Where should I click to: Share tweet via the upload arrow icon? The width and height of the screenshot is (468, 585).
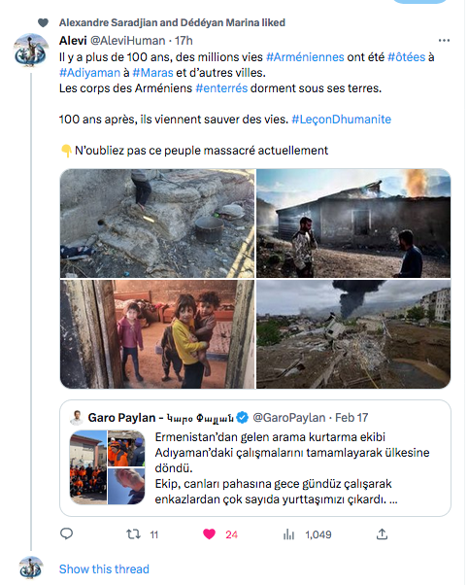(382, 534)
